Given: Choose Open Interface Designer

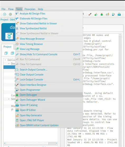Looking at the screenshot, I should click(x=49, y=85).
